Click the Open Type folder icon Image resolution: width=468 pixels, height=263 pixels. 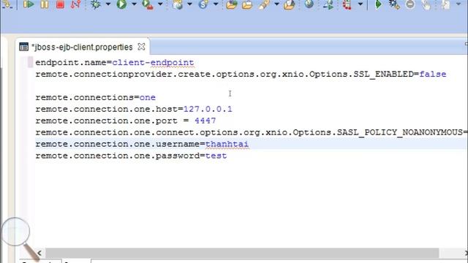[x=232, y=4]
